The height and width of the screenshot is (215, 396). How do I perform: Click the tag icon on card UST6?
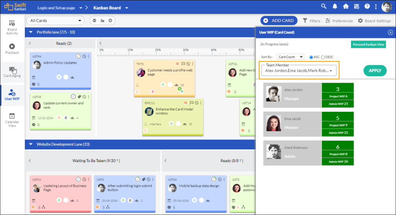click(143, 179)
